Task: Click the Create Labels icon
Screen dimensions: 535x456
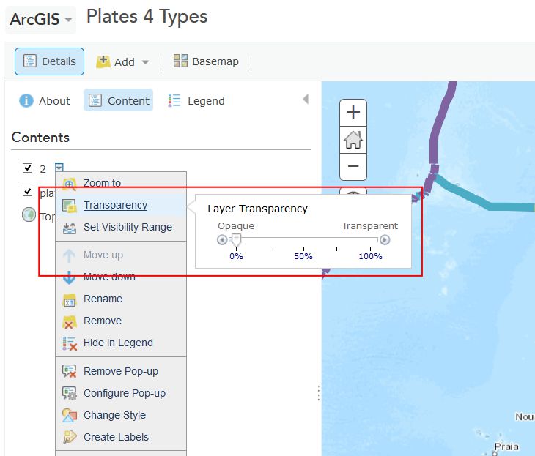Action: (70, 437)
